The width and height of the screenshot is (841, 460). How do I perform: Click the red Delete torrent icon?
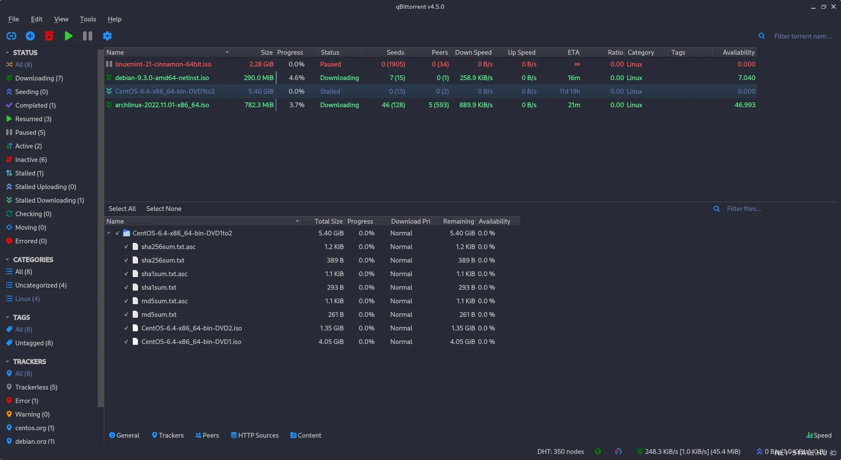tap(49, 36)
